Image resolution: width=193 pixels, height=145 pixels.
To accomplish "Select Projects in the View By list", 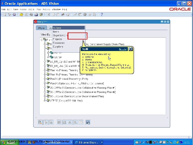I will [69, 39].
